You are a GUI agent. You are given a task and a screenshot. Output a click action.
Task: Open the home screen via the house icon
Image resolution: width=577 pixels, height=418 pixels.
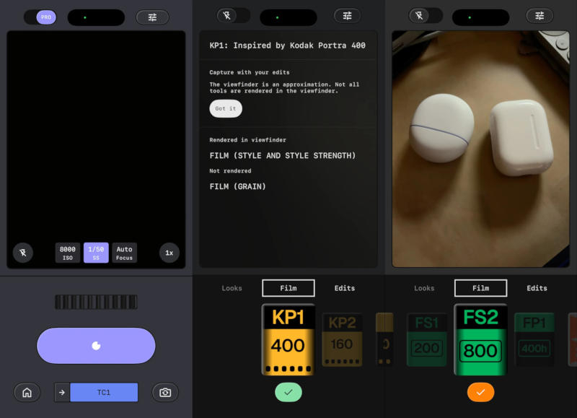click(x=27, y=392)
